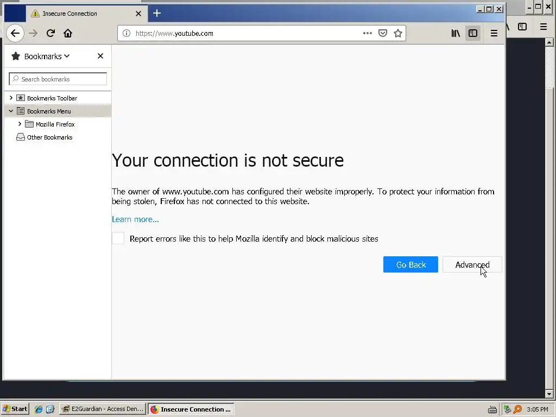Go back using the toolbar arrow
Image resolution: width=556 pixels, height=417 pixels.
click(15, 33)
